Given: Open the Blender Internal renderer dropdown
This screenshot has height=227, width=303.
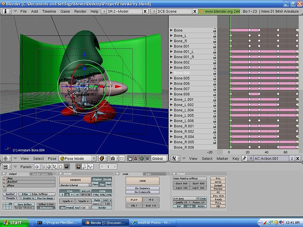Looking at the screenshot, I should click(75, 185).
